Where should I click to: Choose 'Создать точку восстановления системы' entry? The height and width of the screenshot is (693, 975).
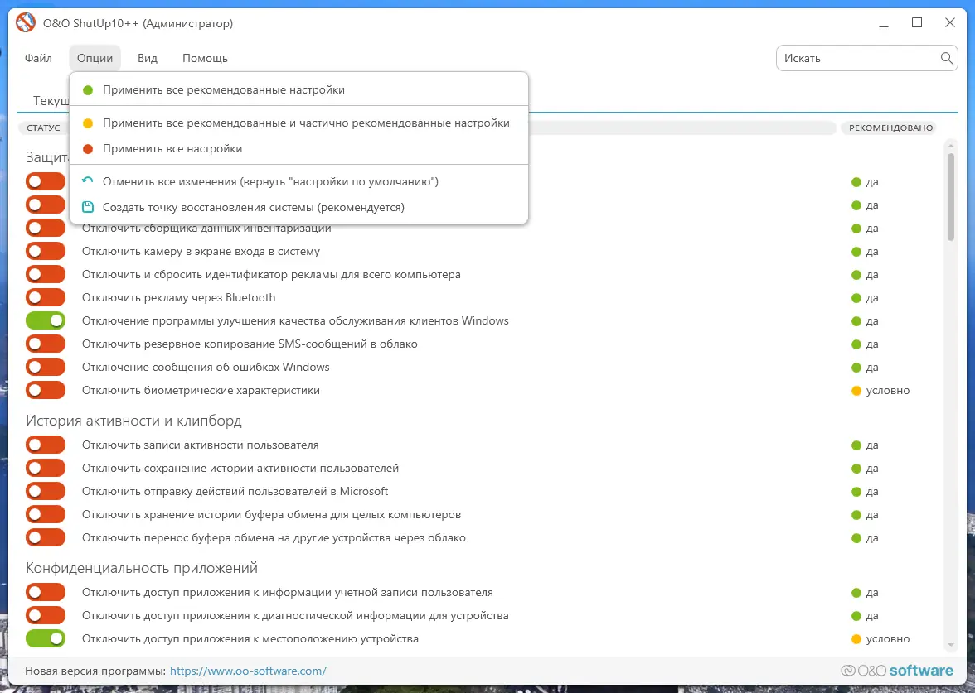(299, 207)
